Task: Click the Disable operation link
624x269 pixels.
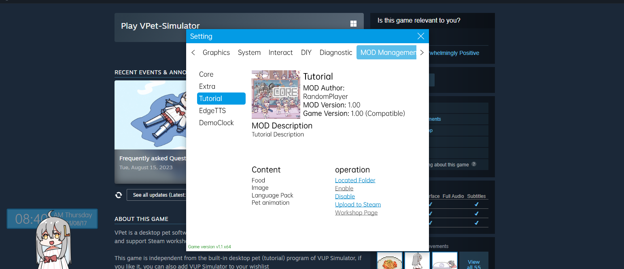Action: 345,196
